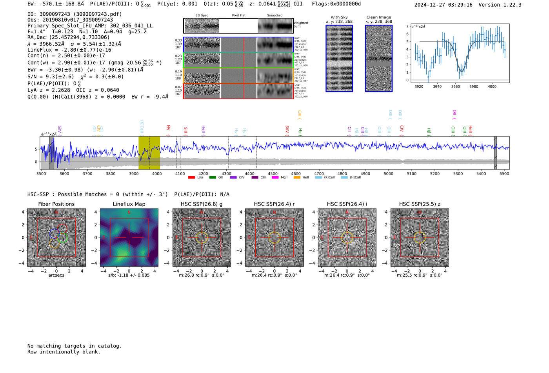Viewport: 549px width, 373px height.
Task: Click the hatched gray band near 5460
Action: click(495, 153)
